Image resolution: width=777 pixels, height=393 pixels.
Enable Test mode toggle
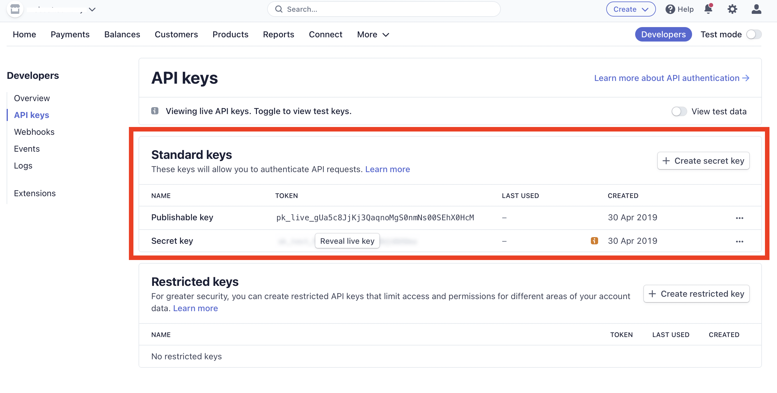click(754, 34)
